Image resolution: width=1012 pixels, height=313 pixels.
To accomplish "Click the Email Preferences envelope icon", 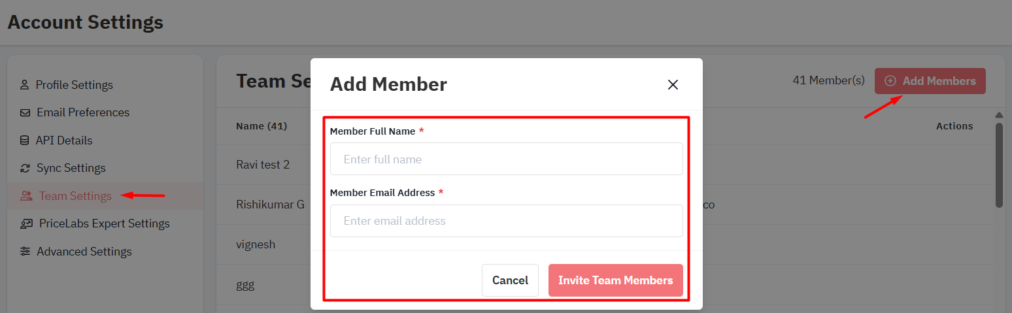I will (25, 112).
